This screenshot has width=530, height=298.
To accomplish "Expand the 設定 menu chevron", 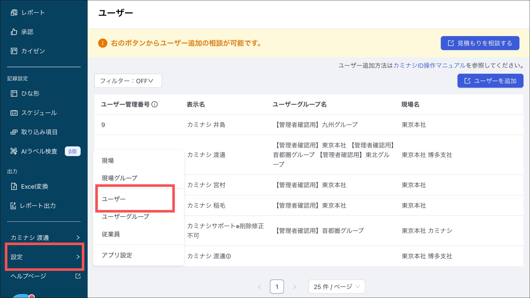I will pos(78,257).
